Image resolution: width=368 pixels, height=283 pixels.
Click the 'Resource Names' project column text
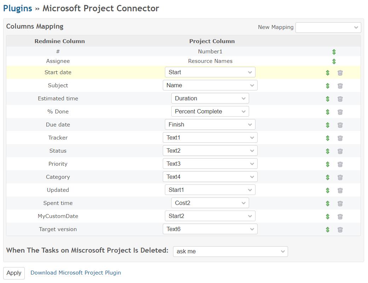pos(210,61)
